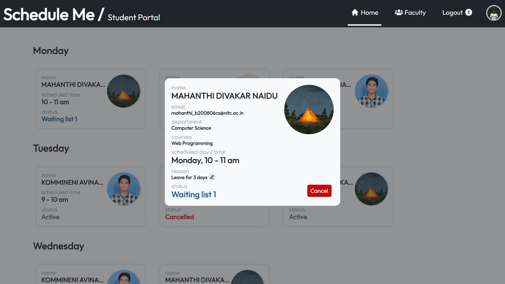Image resolution: width=505 pixels, height=284 pixels.
Task: Click the Faculty group icon
Action: tap(398, 12)
